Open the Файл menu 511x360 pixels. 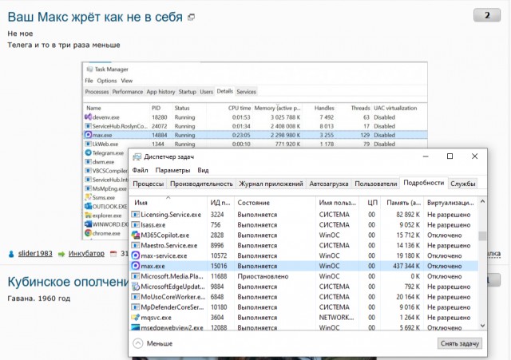coord(141,170)
